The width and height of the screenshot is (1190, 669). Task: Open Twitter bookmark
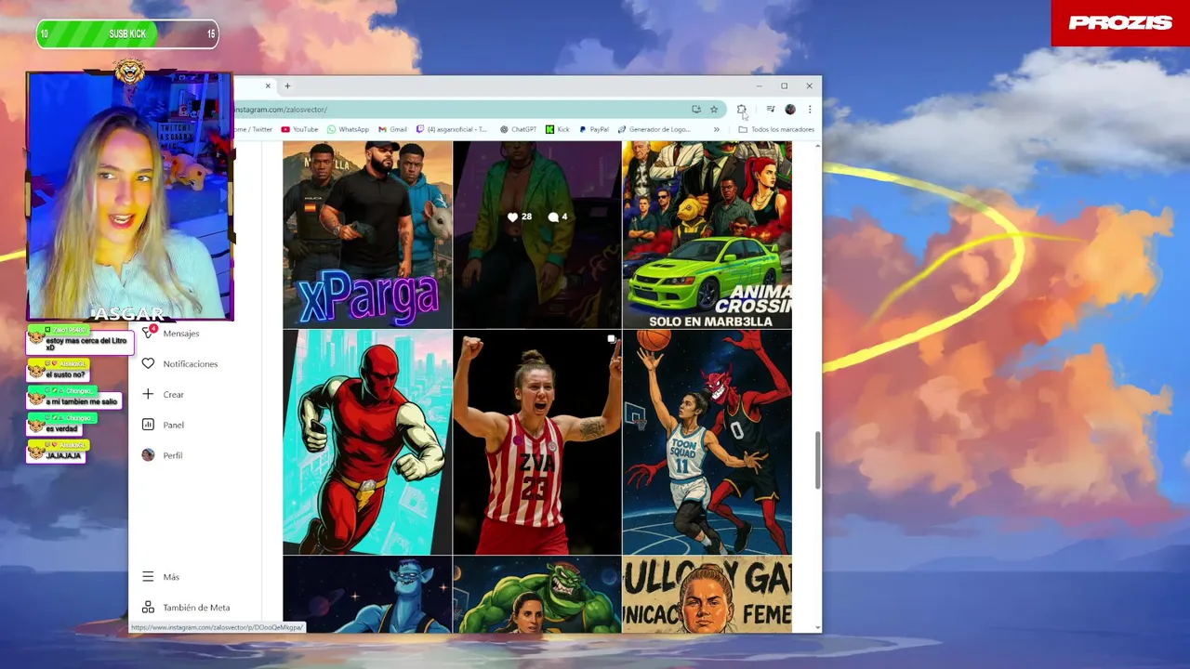pos(254,130)
